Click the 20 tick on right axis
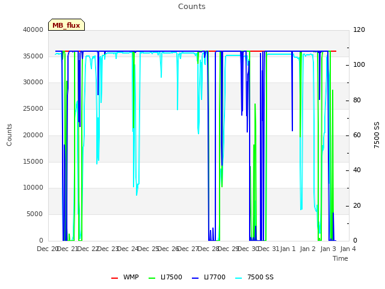This screenshot has width=385, height=289. click(357, 205)
